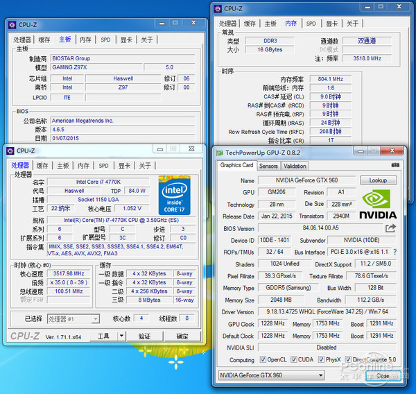Click the CPU-Z title icon of the memory window
This screenshot has height=394, width=416.
218,9
